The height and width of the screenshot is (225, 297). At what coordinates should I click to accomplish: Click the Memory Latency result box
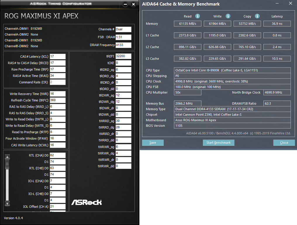277,24
